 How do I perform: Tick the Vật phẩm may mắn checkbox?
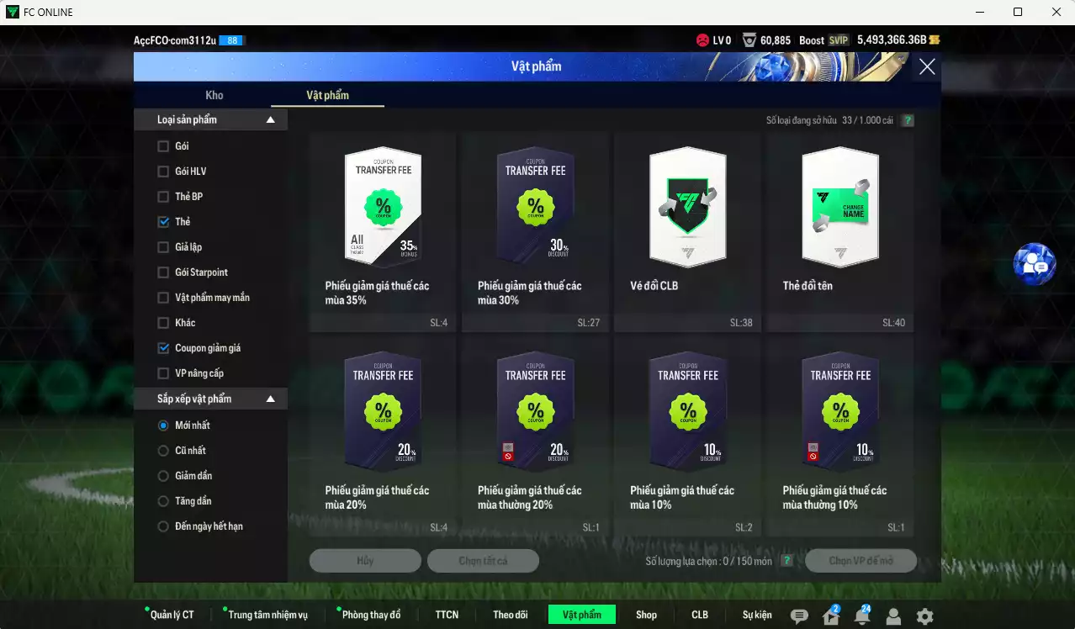point(163,298)
